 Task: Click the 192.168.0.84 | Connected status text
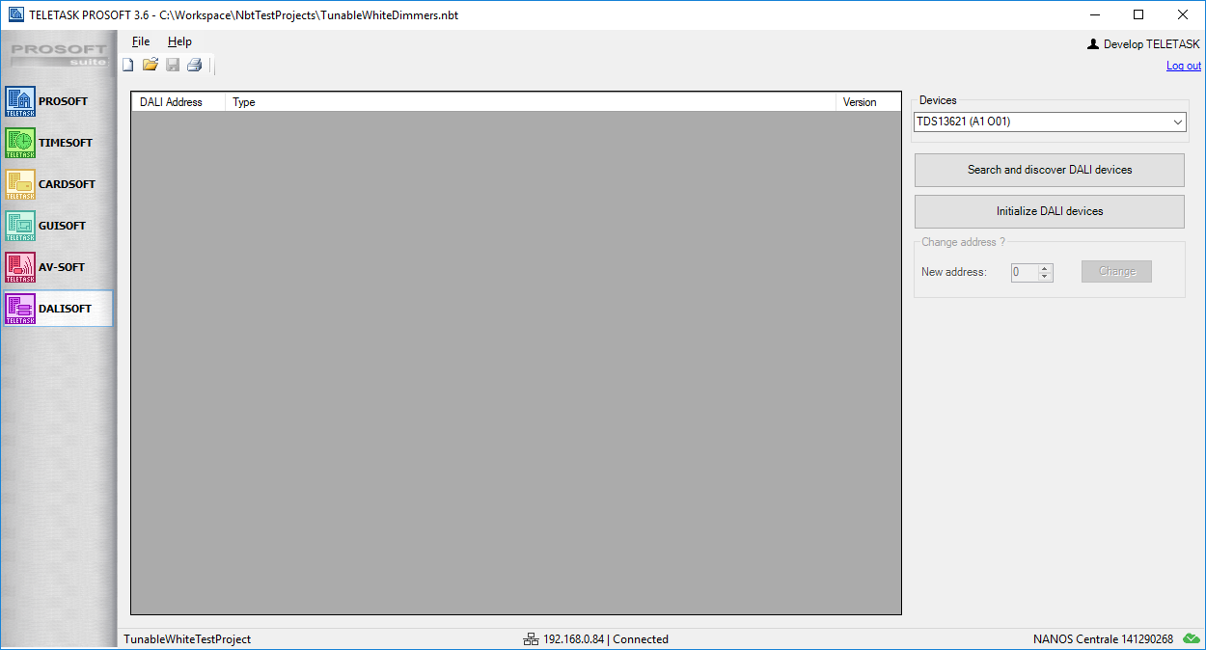click(606, 639)
